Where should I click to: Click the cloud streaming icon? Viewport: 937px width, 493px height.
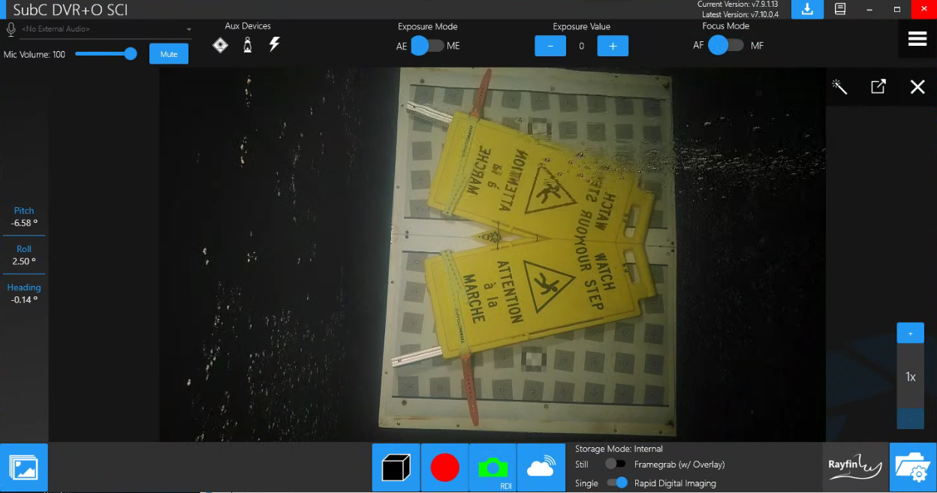coord(541,467)
